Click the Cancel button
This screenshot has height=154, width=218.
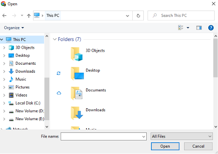(x=198, y=146)
